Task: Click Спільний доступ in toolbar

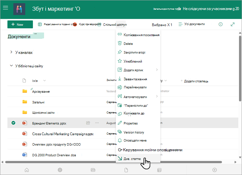Action: tap(112, 24)
